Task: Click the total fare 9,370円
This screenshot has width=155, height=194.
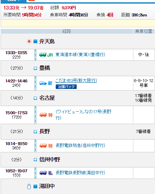Action: [69, 8]
